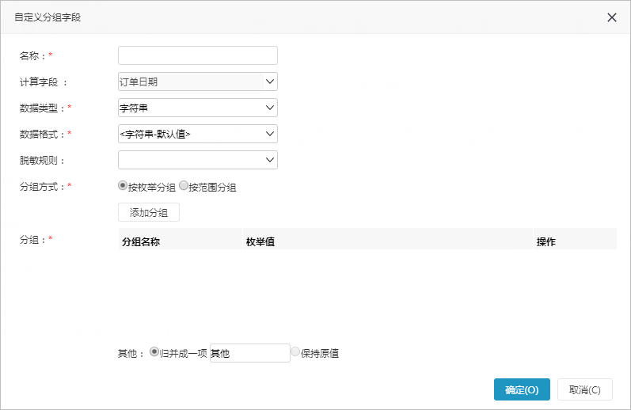Open the 数据格式 dropdown list
This screenshot has width=631, height=410.
coord(198,134)
